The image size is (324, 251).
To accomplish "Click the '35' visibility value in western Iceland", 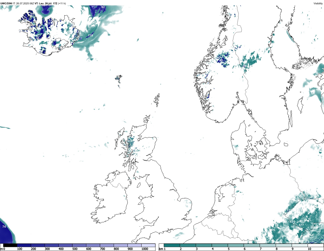I will tap(37, 38).
